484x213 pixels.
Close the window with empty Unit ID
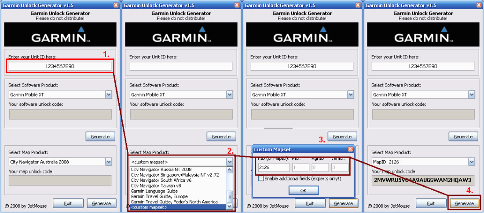pos(237,5)
